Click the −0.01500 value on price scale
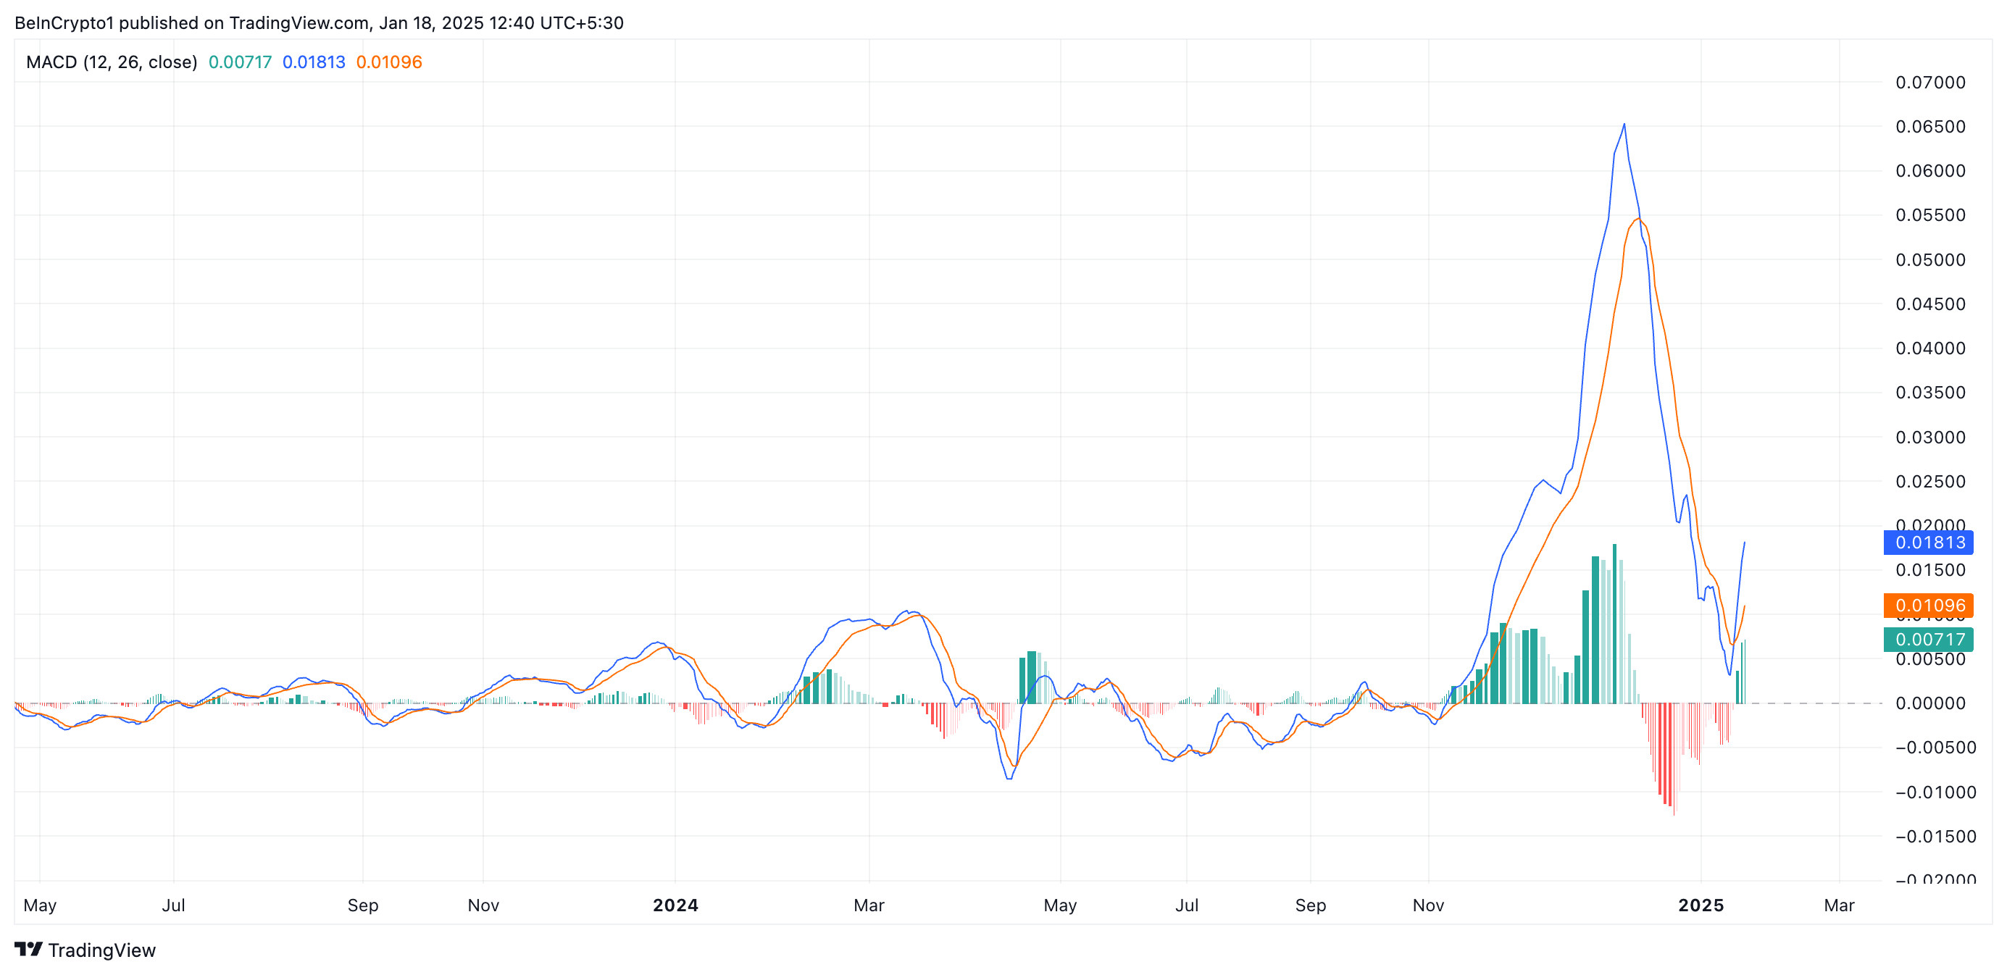 (x=1930, y=837)
